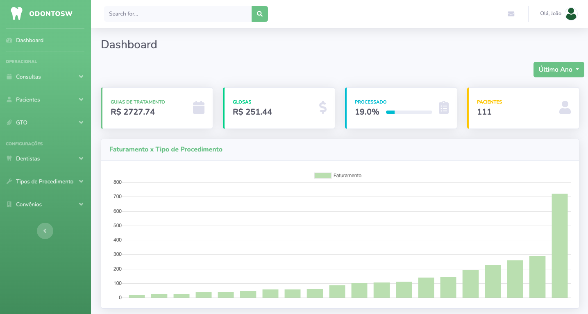588x314 pixels.
Task: Click the dollar sign icon in Glosas card
Action: tap(323, 107)
